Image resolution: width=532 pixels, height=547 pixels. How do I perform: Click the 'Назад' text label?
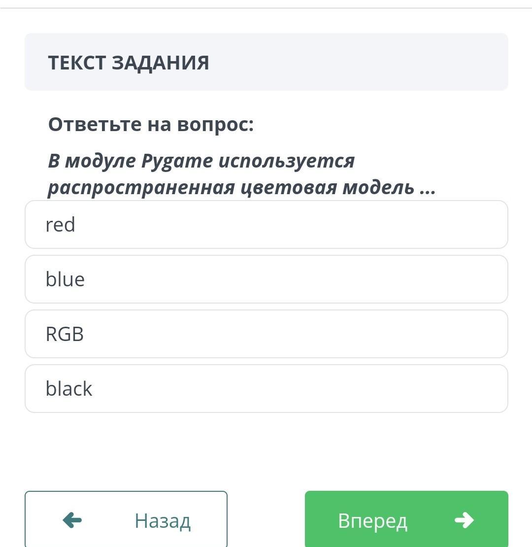click(x=163, y=521)
